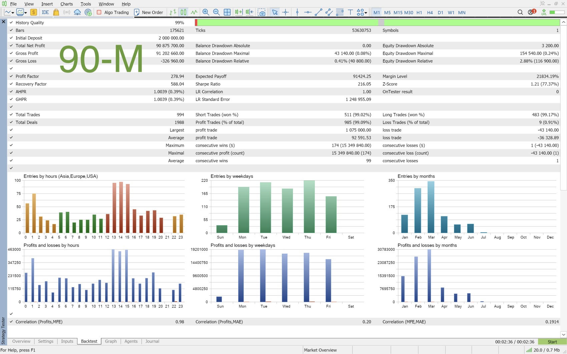Open the IDE MetaEditor
The width and height of the screenshot is (567, 354).
(x=45, y=12)
